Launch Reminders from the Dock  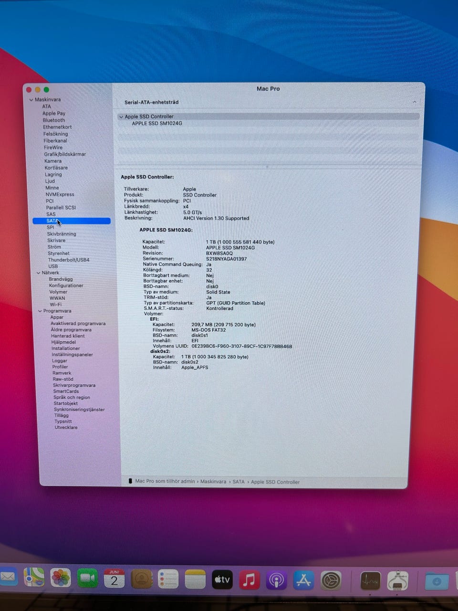pos(168,579)
